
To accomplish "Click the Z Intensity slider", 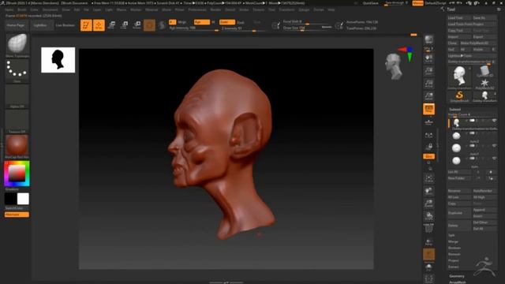I will tap(243, 28).
